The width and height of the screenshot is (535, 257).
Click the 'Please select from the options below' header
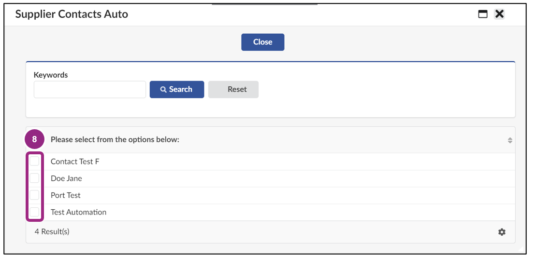[115, 140]
